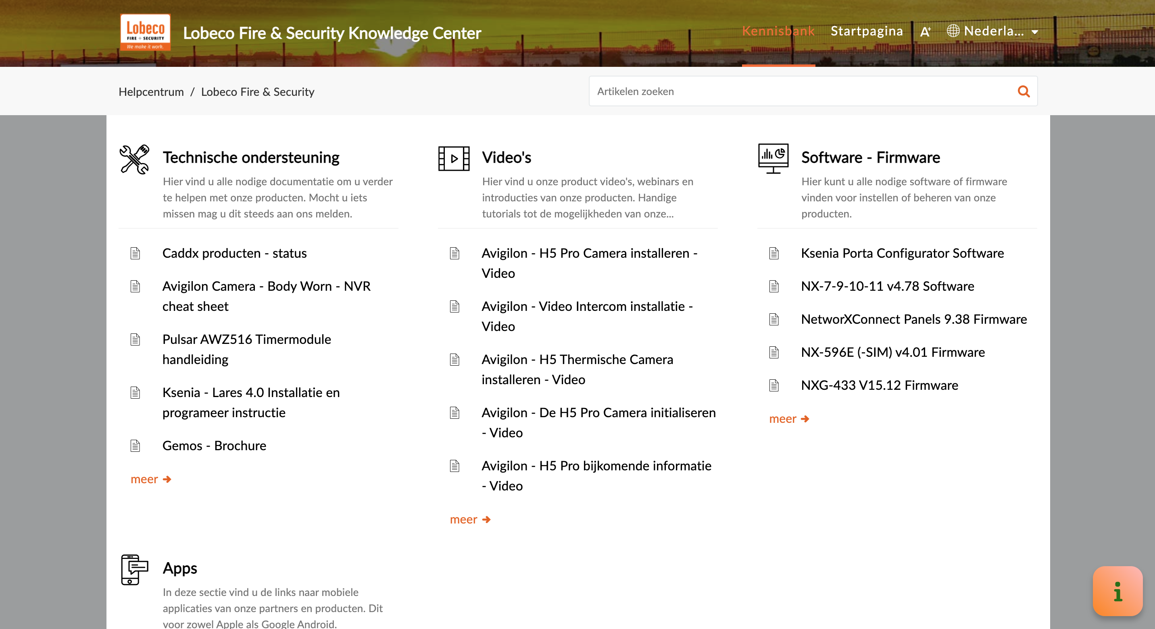
Task: Open the Gemos - Brochure article
Action: coord(214,446)
